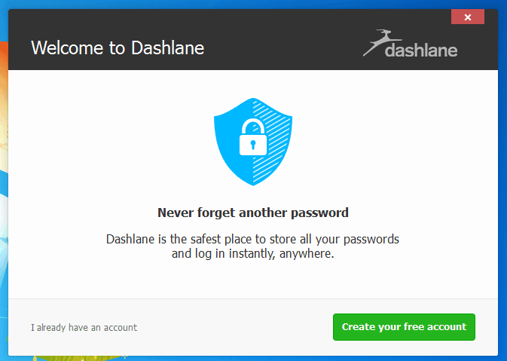Click the gray dashlane wordmark in header
Image resolution: width=507 pixels, height=361 pixels.
pos(421,50)
